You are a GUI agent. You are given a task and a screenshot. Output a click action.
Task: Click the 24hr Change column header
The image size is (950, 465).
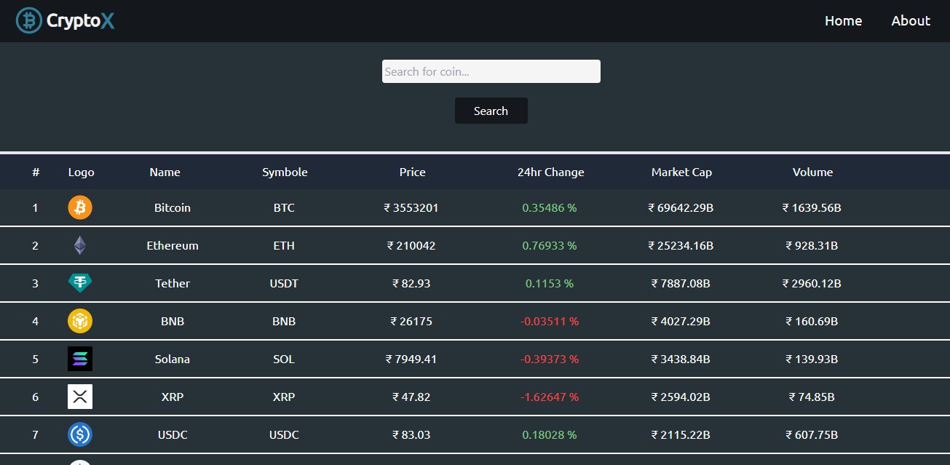[550, 172]
